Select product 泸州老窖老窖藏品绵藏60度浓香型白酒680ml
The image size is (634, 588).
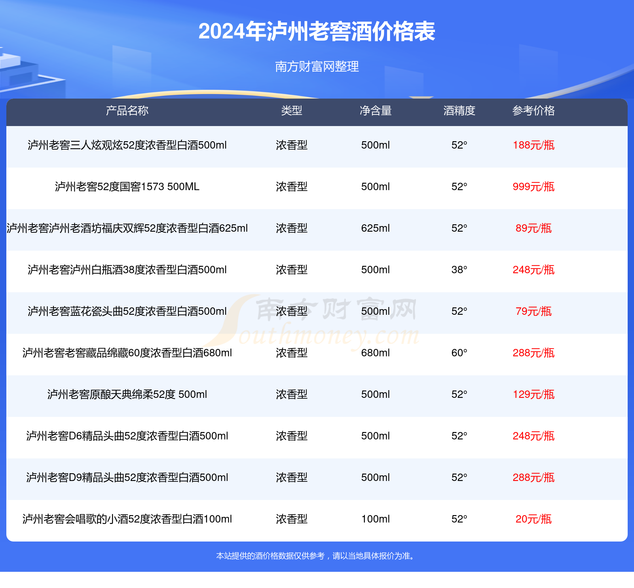127,353
